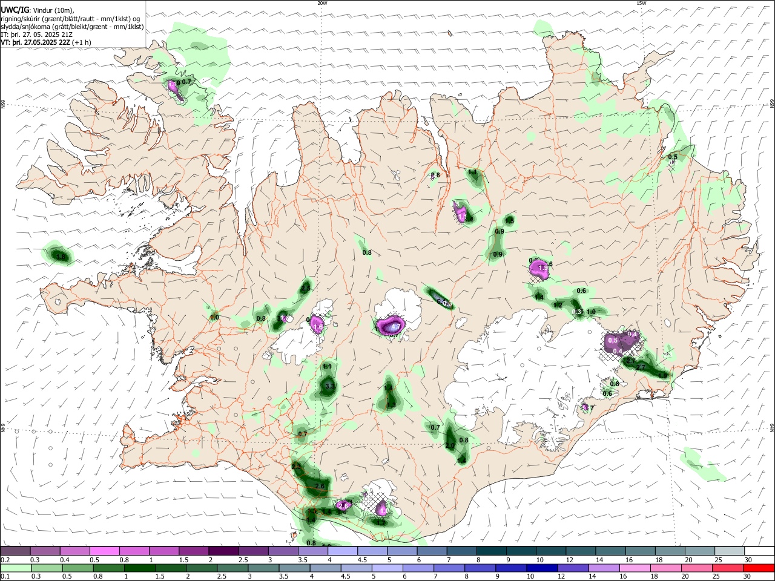
Task: Click bottom-row legend swatch between 10 and 12
Action: [x=542, y=568]
